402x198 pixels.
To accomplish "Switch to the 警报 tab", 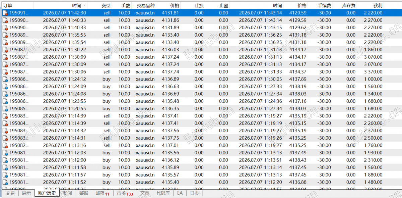I will pyautogui.click(x=84, y=193).
